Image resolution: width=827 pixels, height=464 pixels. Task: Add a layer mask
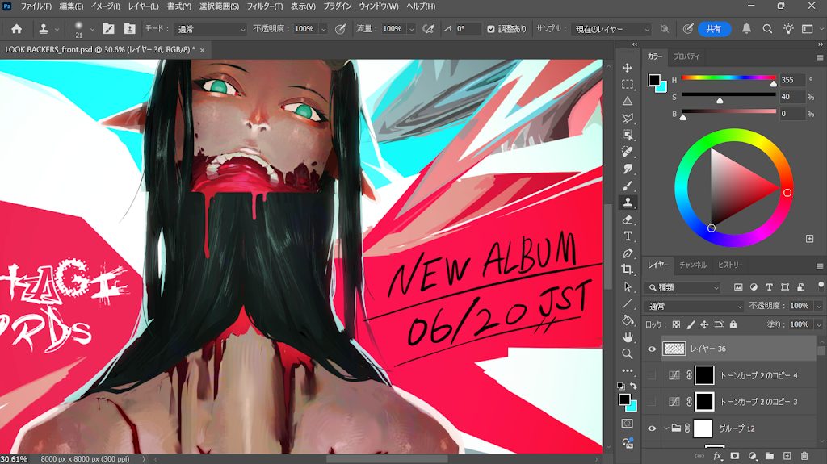coord(735,456)
